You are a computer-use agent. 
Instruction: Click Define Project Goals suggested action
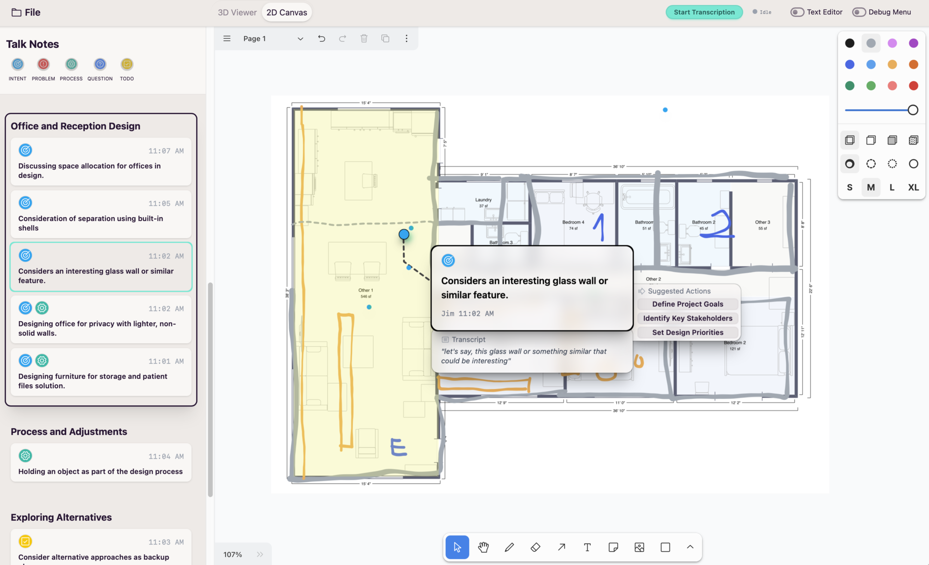687,304
